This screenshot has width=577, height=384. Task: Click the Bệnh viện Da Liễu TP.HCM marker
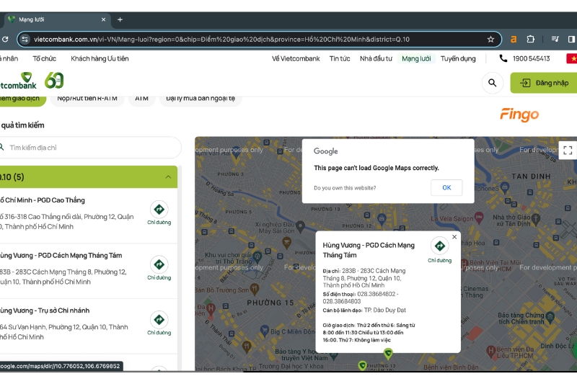(490, 351)
